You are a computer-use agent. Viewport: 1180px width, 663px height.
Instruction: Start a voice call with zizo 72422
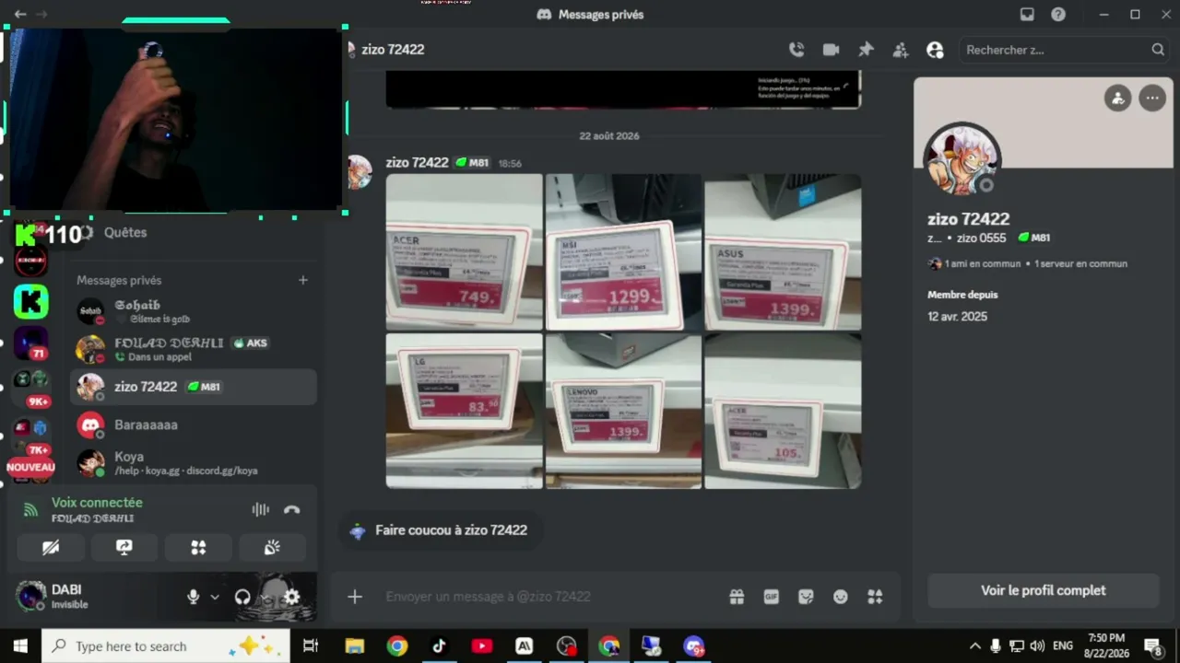tap(796, 50)
